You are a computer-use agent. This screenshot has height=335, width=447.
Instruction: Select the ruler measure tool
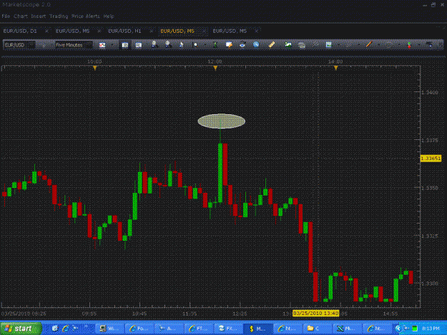point(272,44)
